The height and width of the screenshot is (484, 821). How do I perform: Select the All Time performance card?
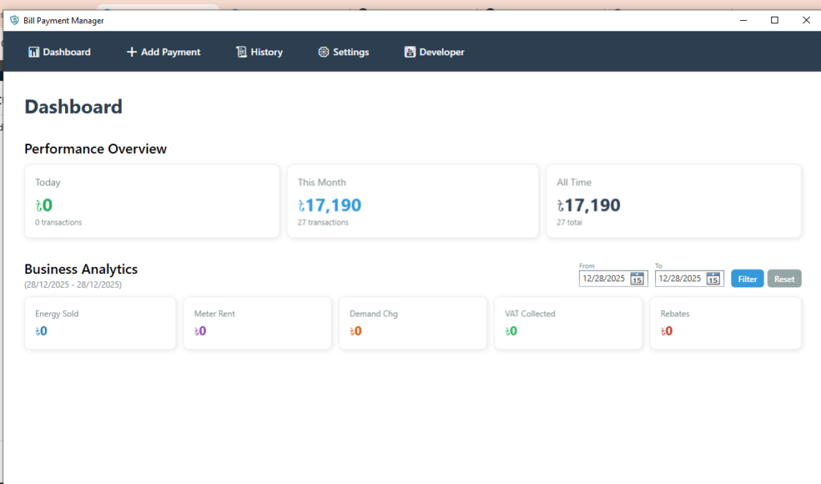[673, 201]
